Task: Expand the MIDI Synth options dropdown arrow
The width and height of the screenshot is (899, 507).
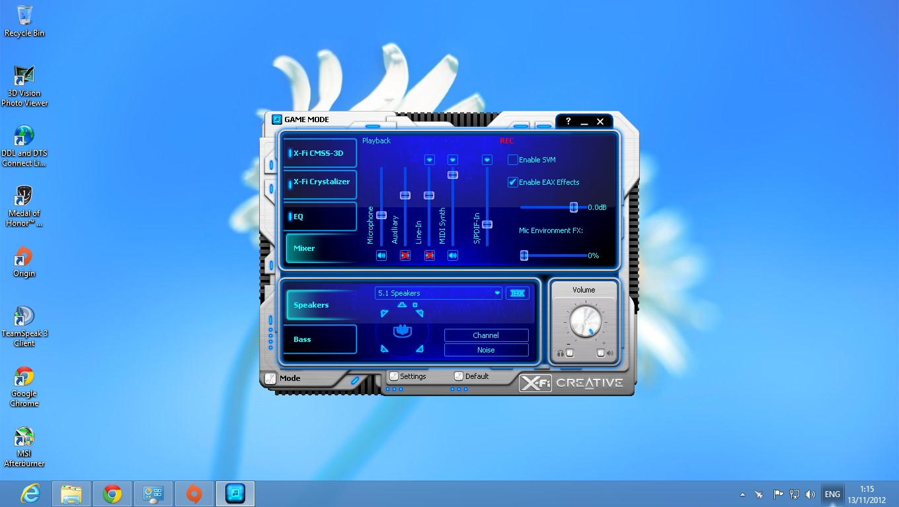Action: (x=453, y=160)
